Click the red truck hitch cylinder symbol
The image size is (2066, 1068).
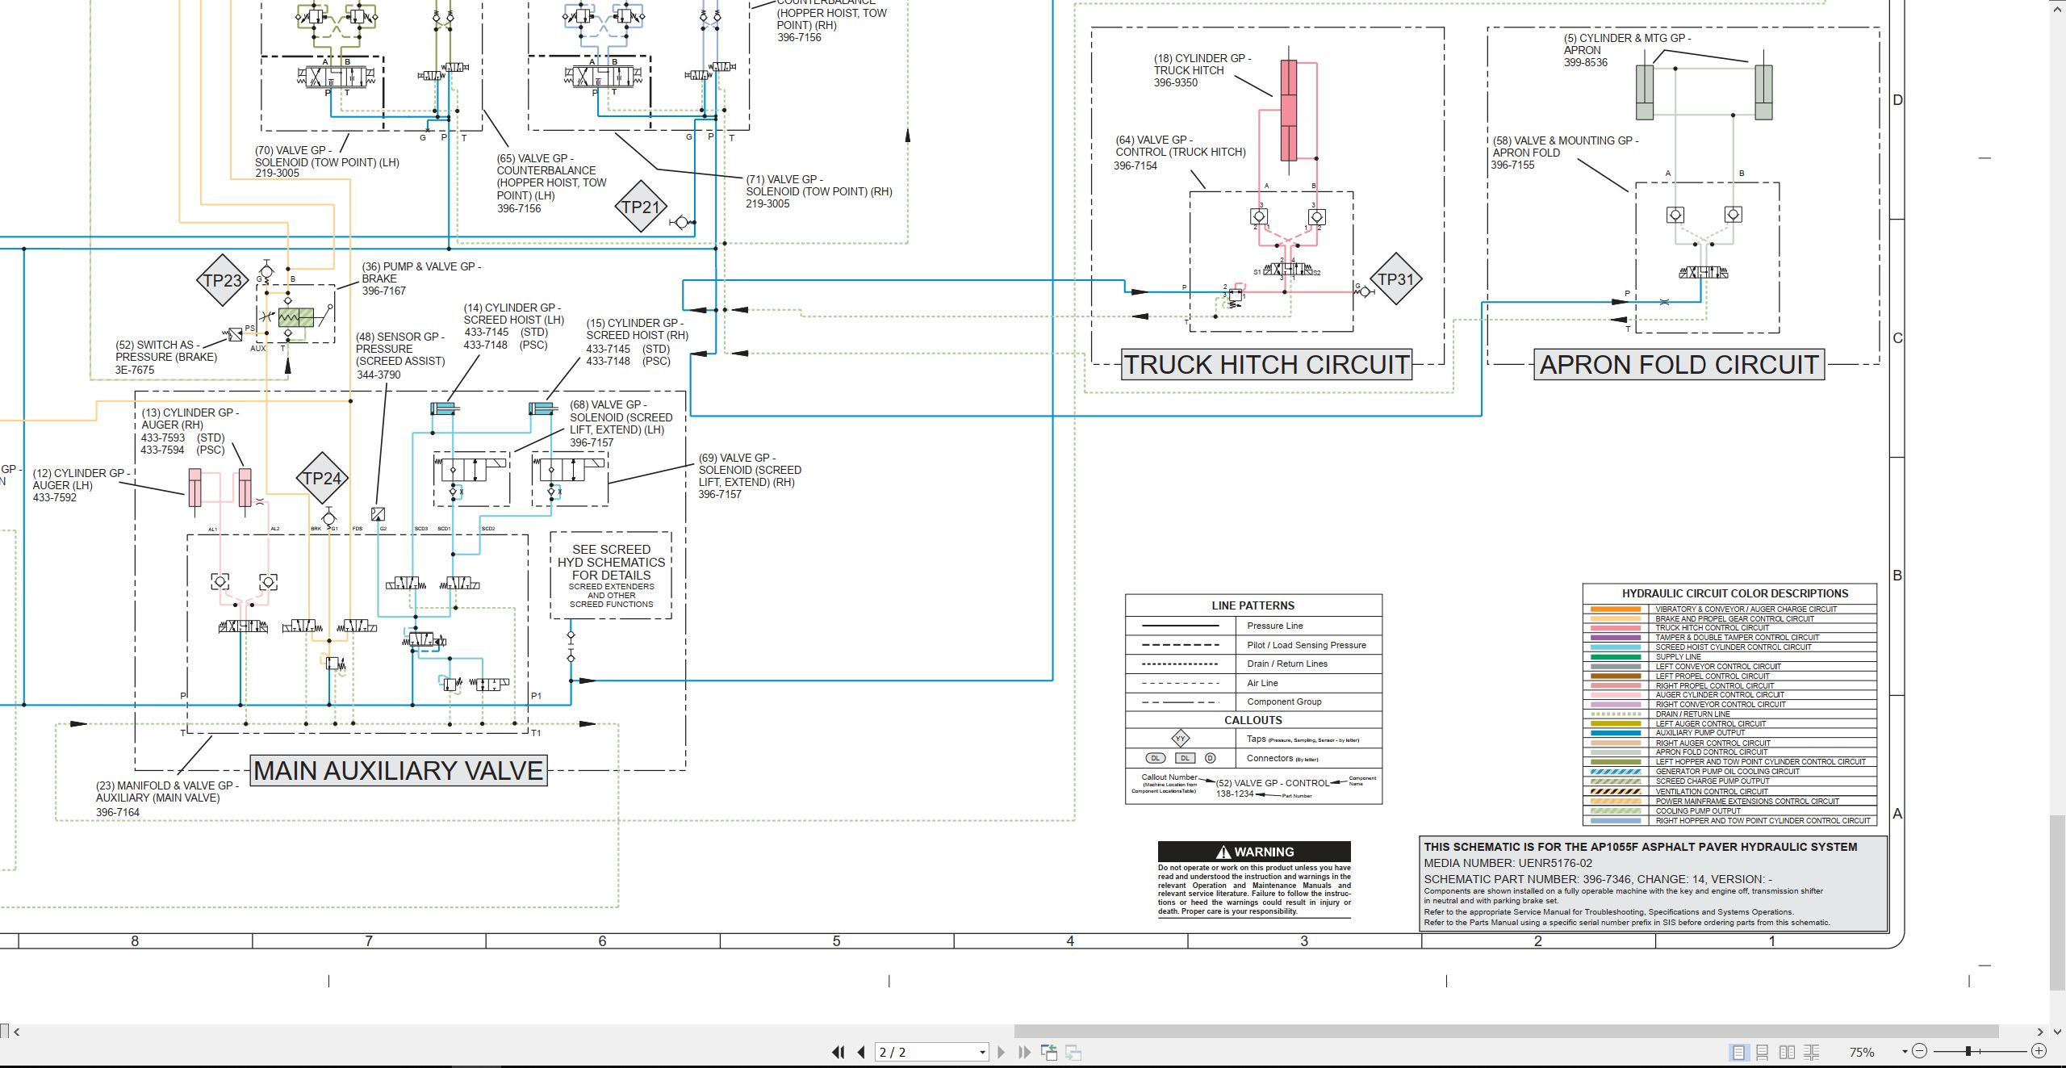pos(1289,111)
